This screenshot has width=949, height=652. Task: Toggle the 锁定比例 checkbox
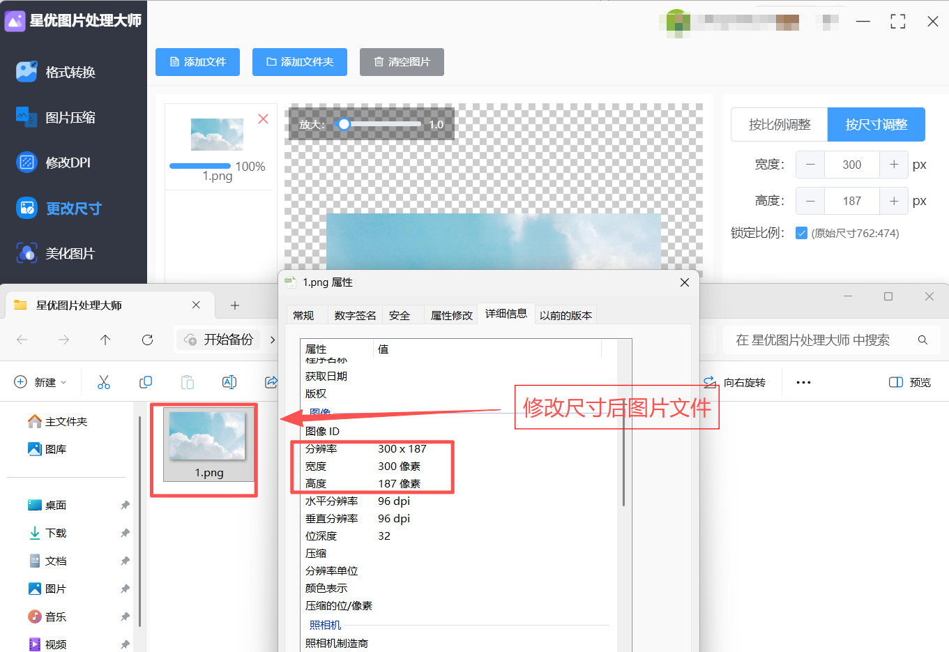pos(802,233)
